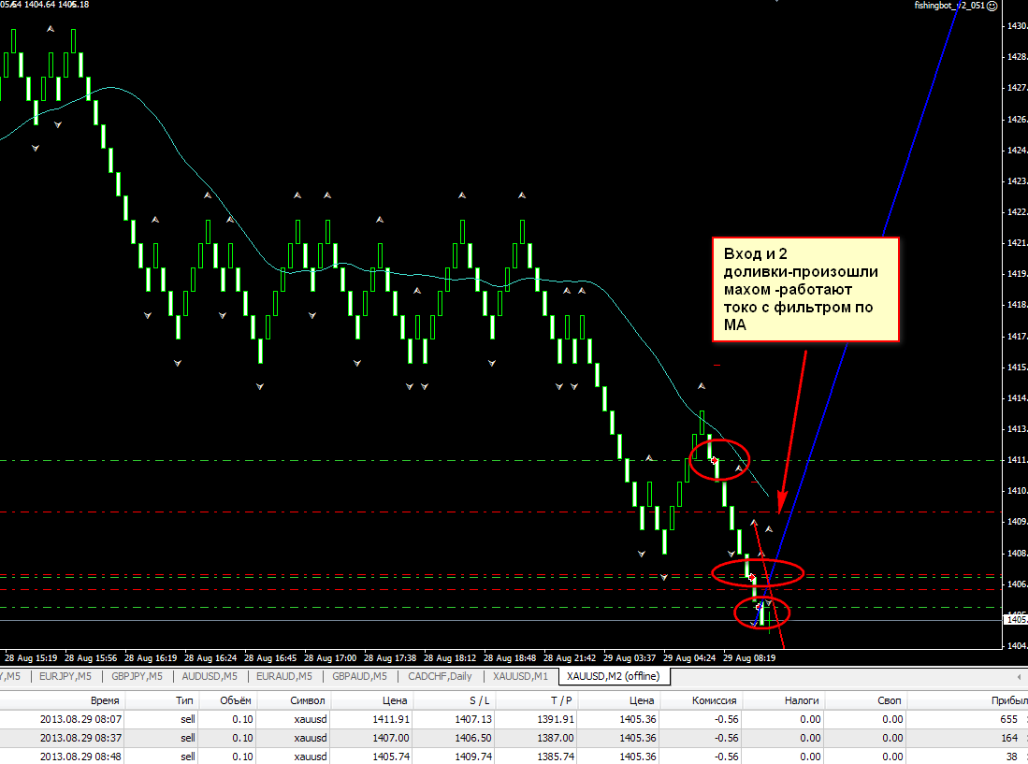
Task: Click the stop loss value 1407.13
Action: 472,719
